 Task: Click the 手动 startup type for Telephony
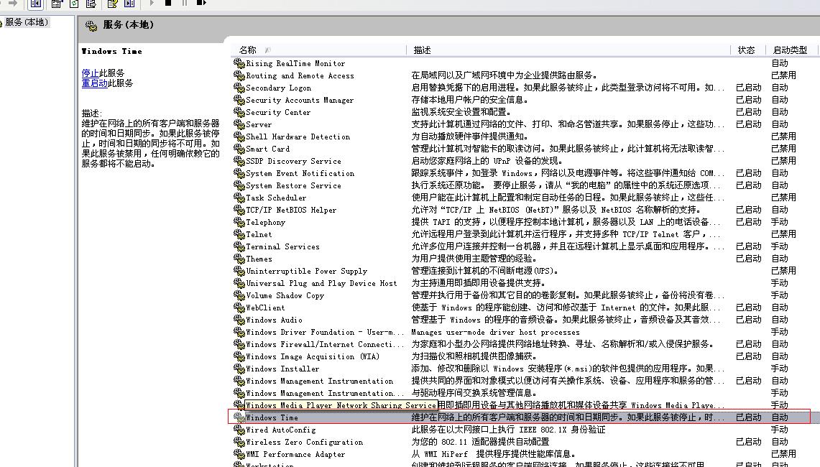tap(779, 222)
